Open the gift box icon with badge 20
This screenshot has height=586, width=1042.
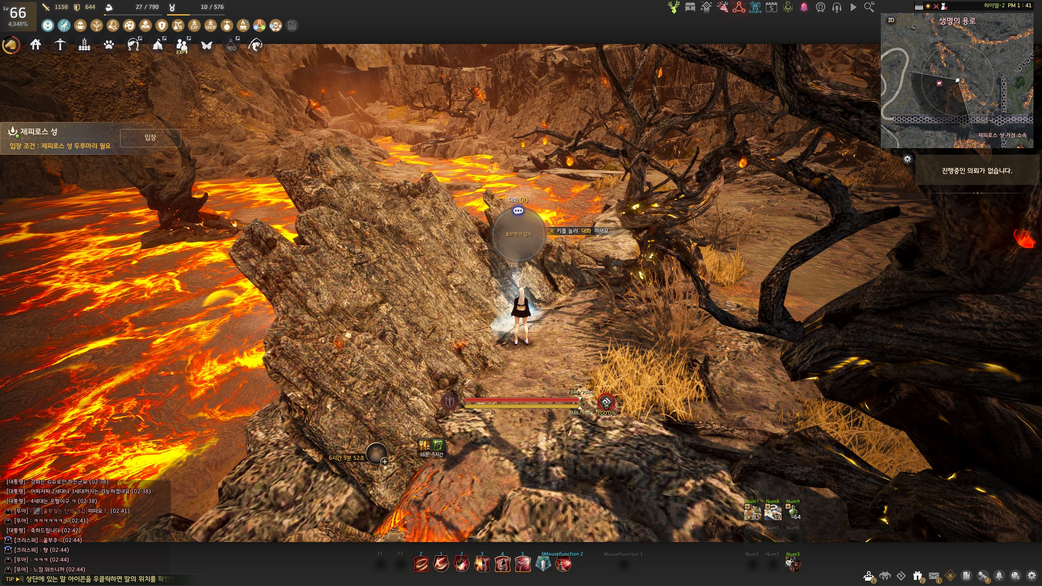(x=918, y=576)
